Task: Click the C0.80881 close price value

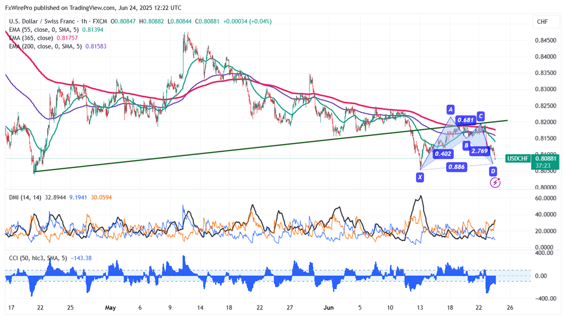Action: click(x=207, y=21)
